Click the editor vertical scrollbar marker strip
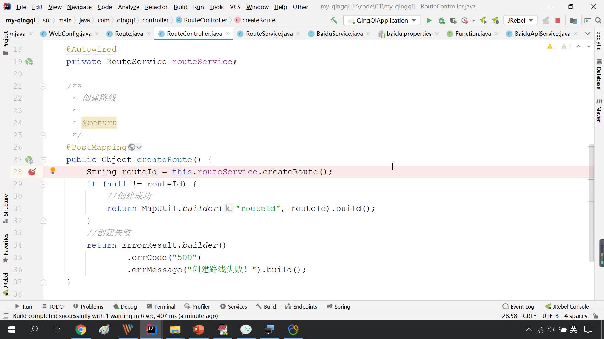The width and height of the screenshot is (604, 339). (x=591, y=203)
